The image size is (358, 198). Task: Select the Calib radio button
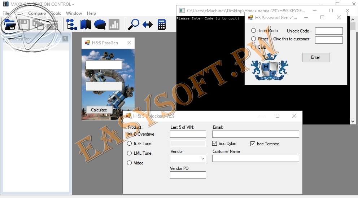pyautogui.click(x=253, y=47)
